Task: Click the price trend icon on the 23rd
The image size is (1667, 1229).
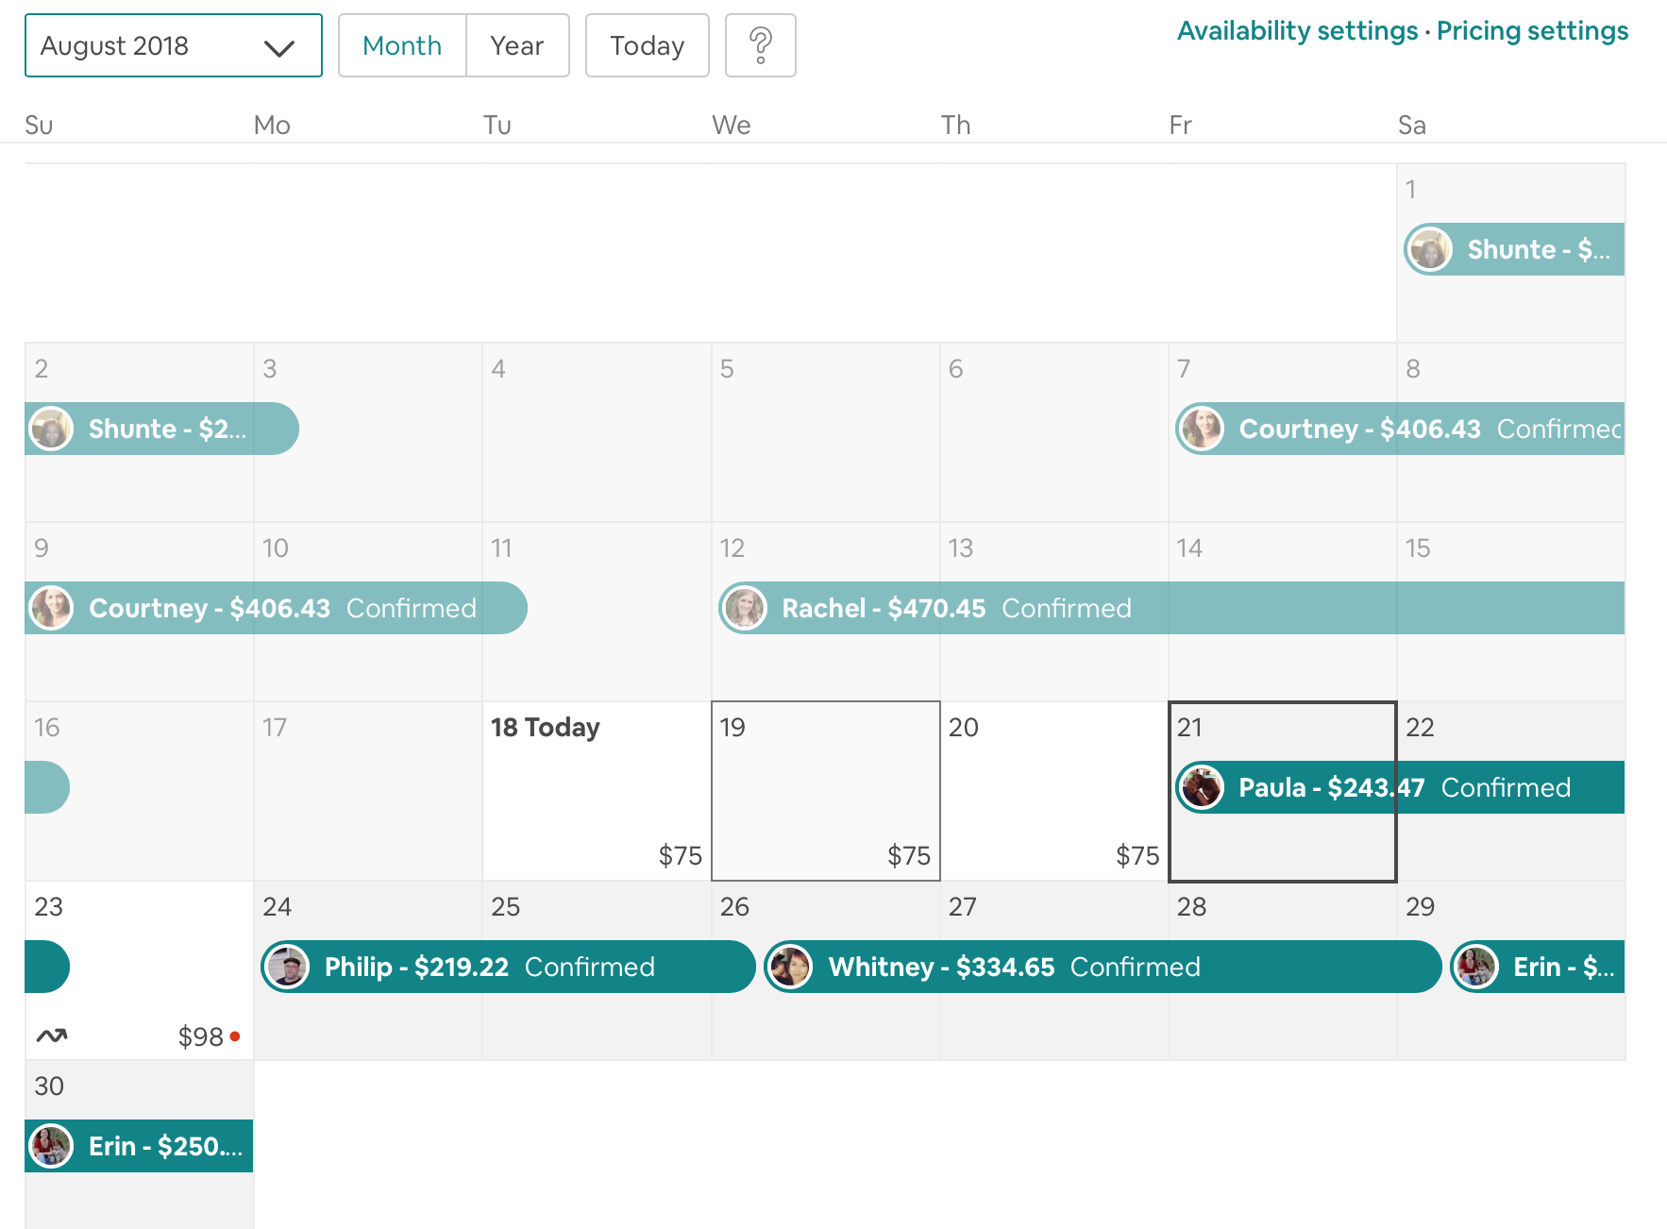Action: pyautogui.click(x=52, y=1036)
